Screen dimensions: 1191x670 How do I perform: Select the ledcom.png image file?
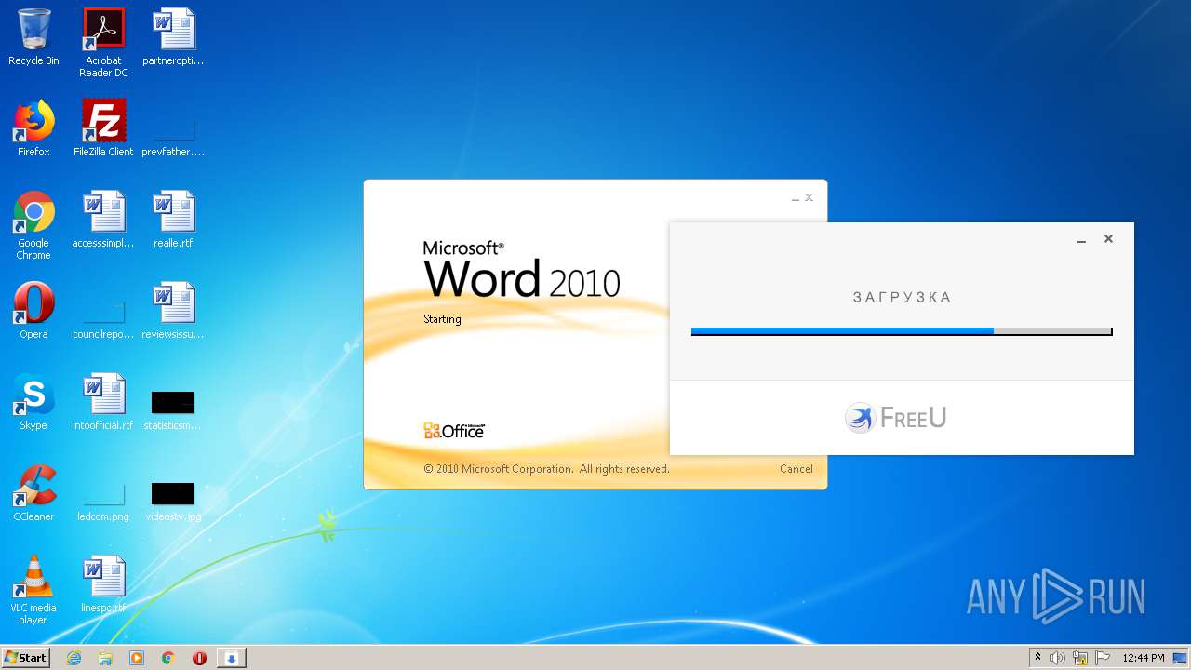[103, 502]
